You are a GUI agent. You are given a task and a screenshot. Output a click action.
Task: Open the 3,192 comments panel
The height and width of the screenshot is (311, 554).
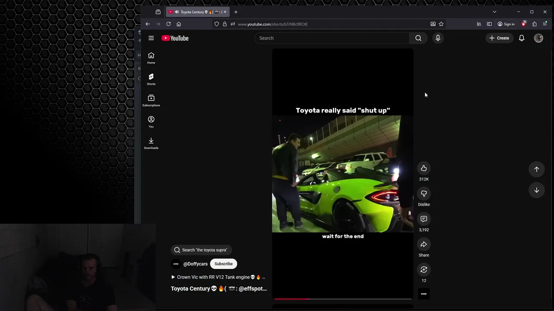point(424,219)
